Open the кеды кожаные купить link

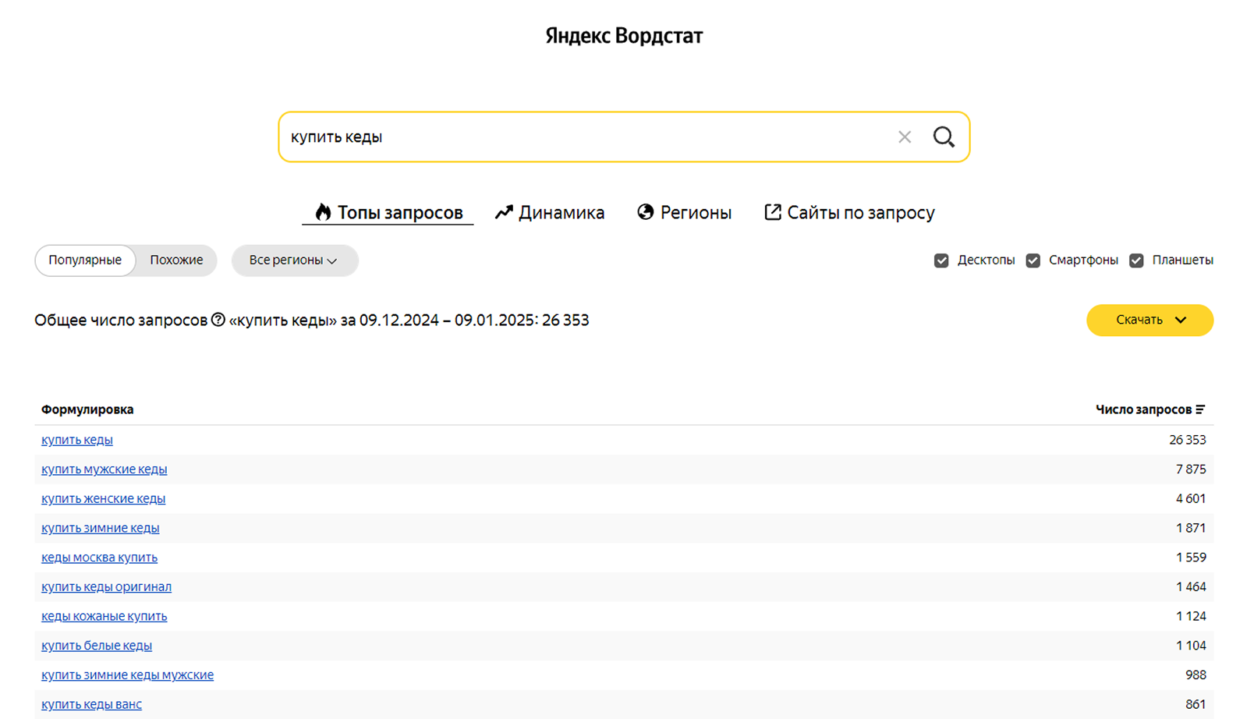(104, 616)
